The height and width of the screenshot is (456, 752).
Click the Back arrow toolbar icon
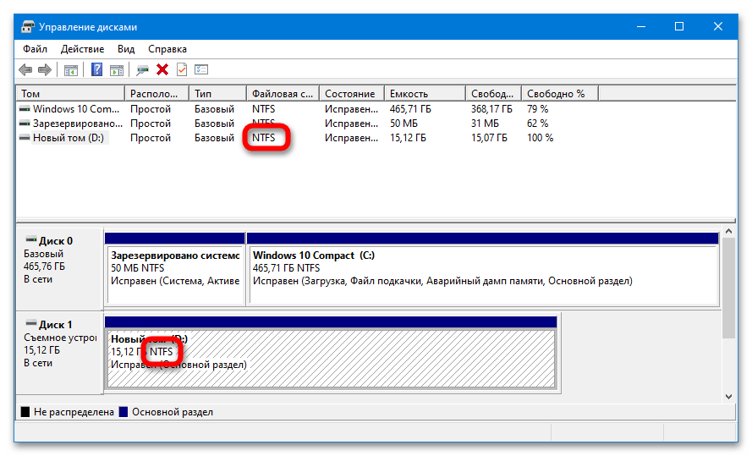pyautogui.click(x=25, y=70)
